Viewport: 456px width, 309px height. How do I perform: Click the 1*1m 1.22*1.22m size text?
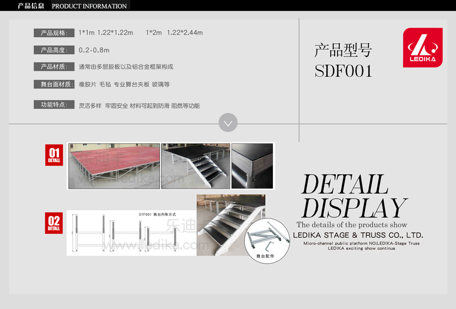pos(106,33)
